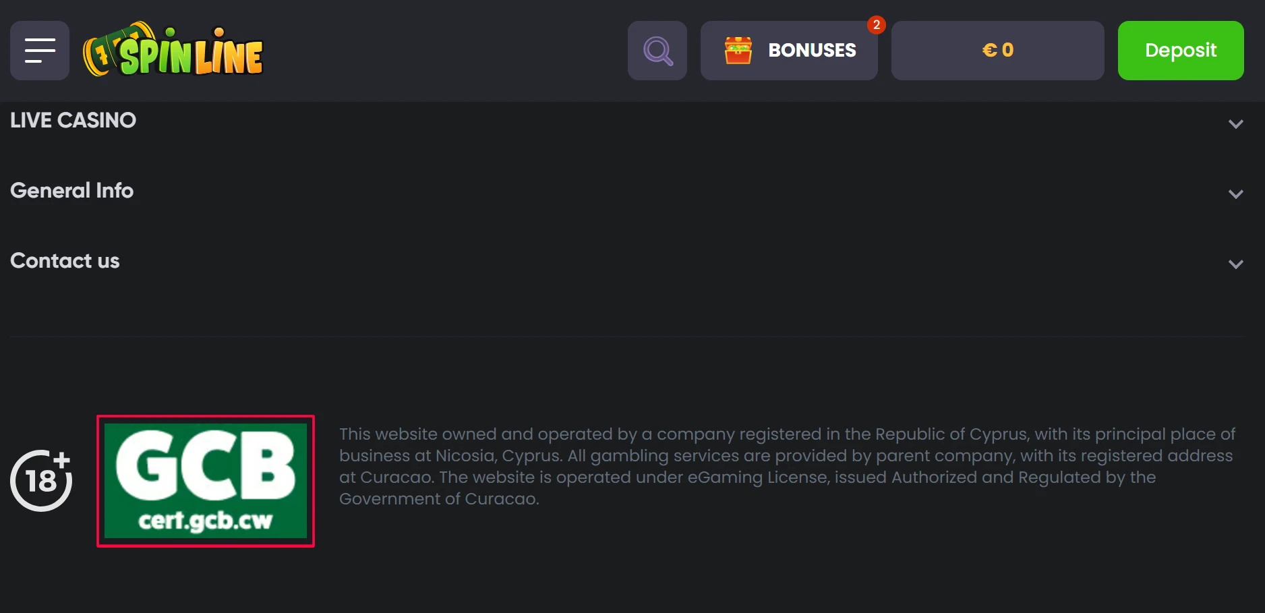Select the LIVE CASINO heading
1265x613 pixels.
coord(73,120)
